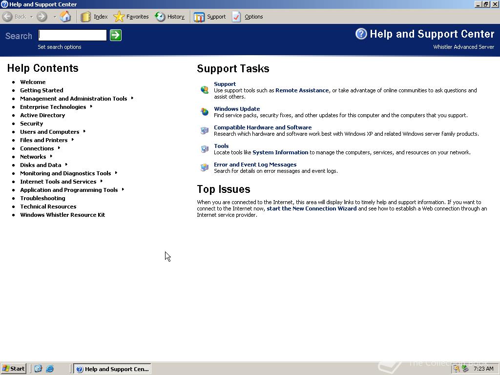Image resolution: width=500 pixels, height=375 pixels.
Task: Follow the Remote Assistance link
Action: click(302, 90)
